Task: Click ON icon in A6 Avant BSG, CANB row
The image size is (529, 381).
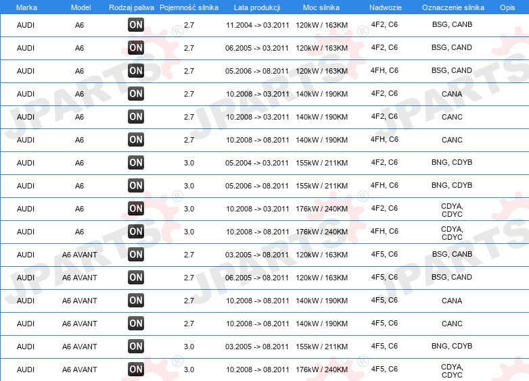Action: [135, 254]
